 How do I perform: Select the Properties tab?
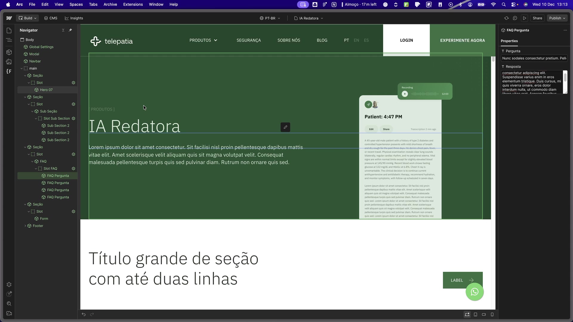509,41
